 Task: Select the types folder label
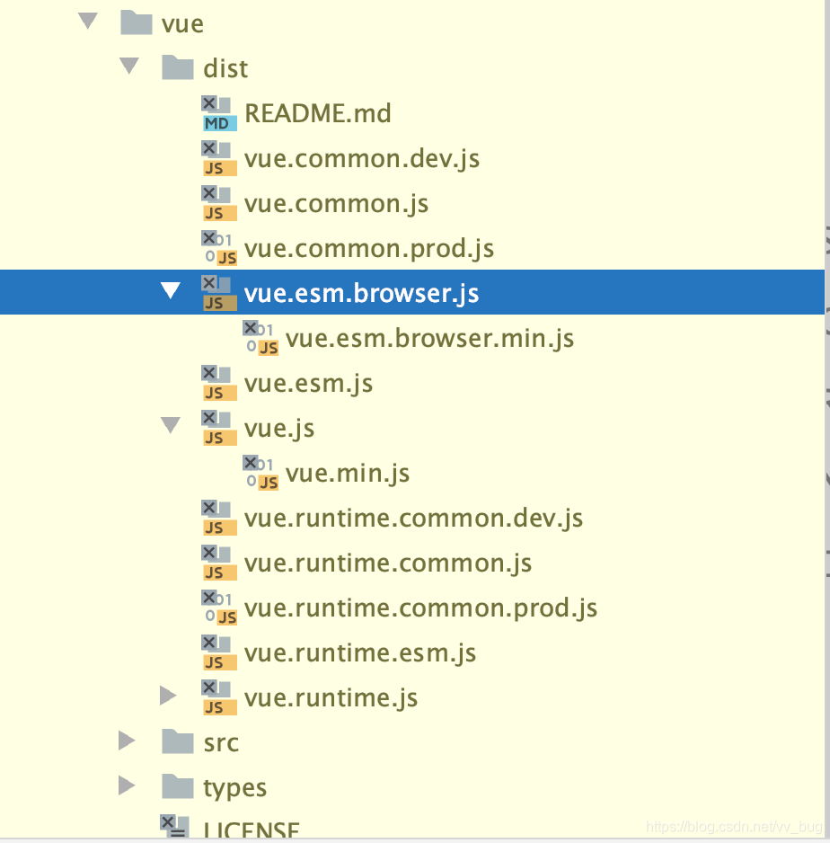[x=234, y=789]
